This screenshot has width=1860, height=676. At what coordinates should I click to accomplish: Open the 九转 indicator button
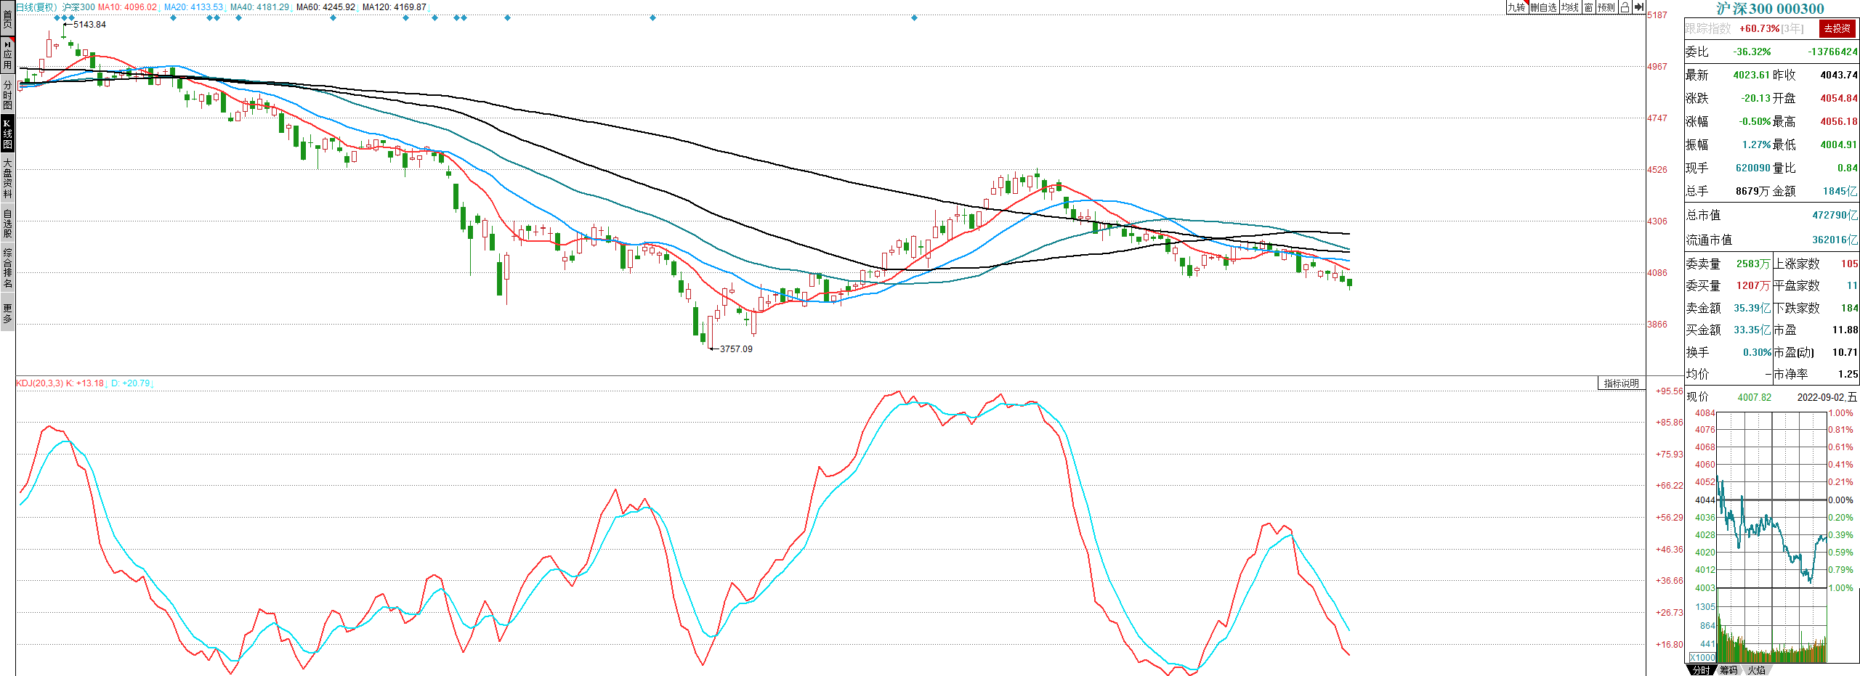coord(1516,7)
